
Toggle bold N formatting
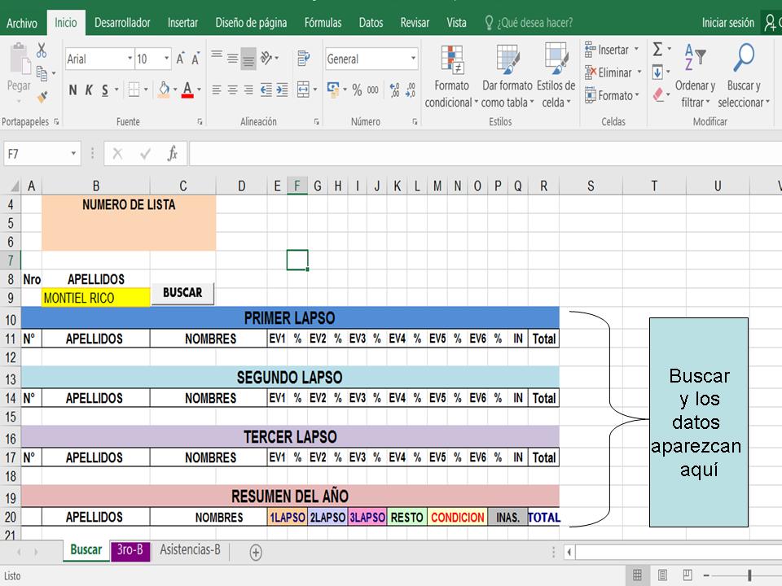click(72, 90)
